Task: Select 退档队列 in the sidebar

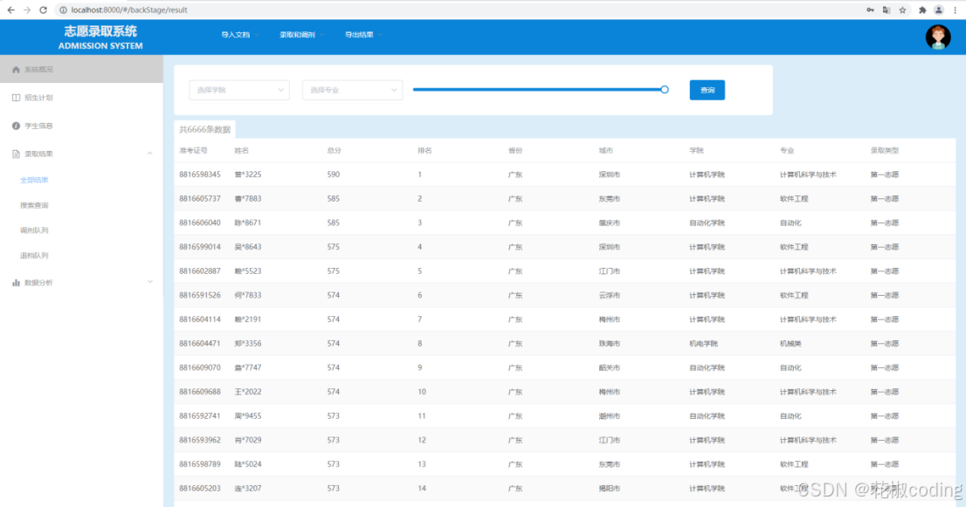Action: [34, 256]
